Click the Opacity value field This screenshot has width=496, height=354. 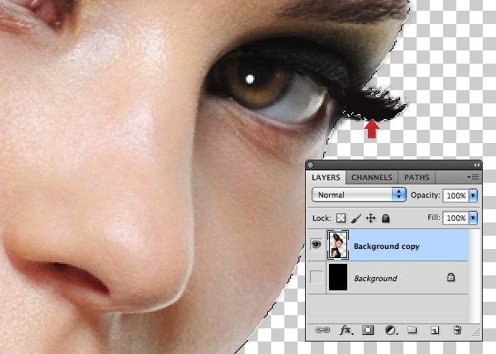pyautogui.click(x=455, y=195)
